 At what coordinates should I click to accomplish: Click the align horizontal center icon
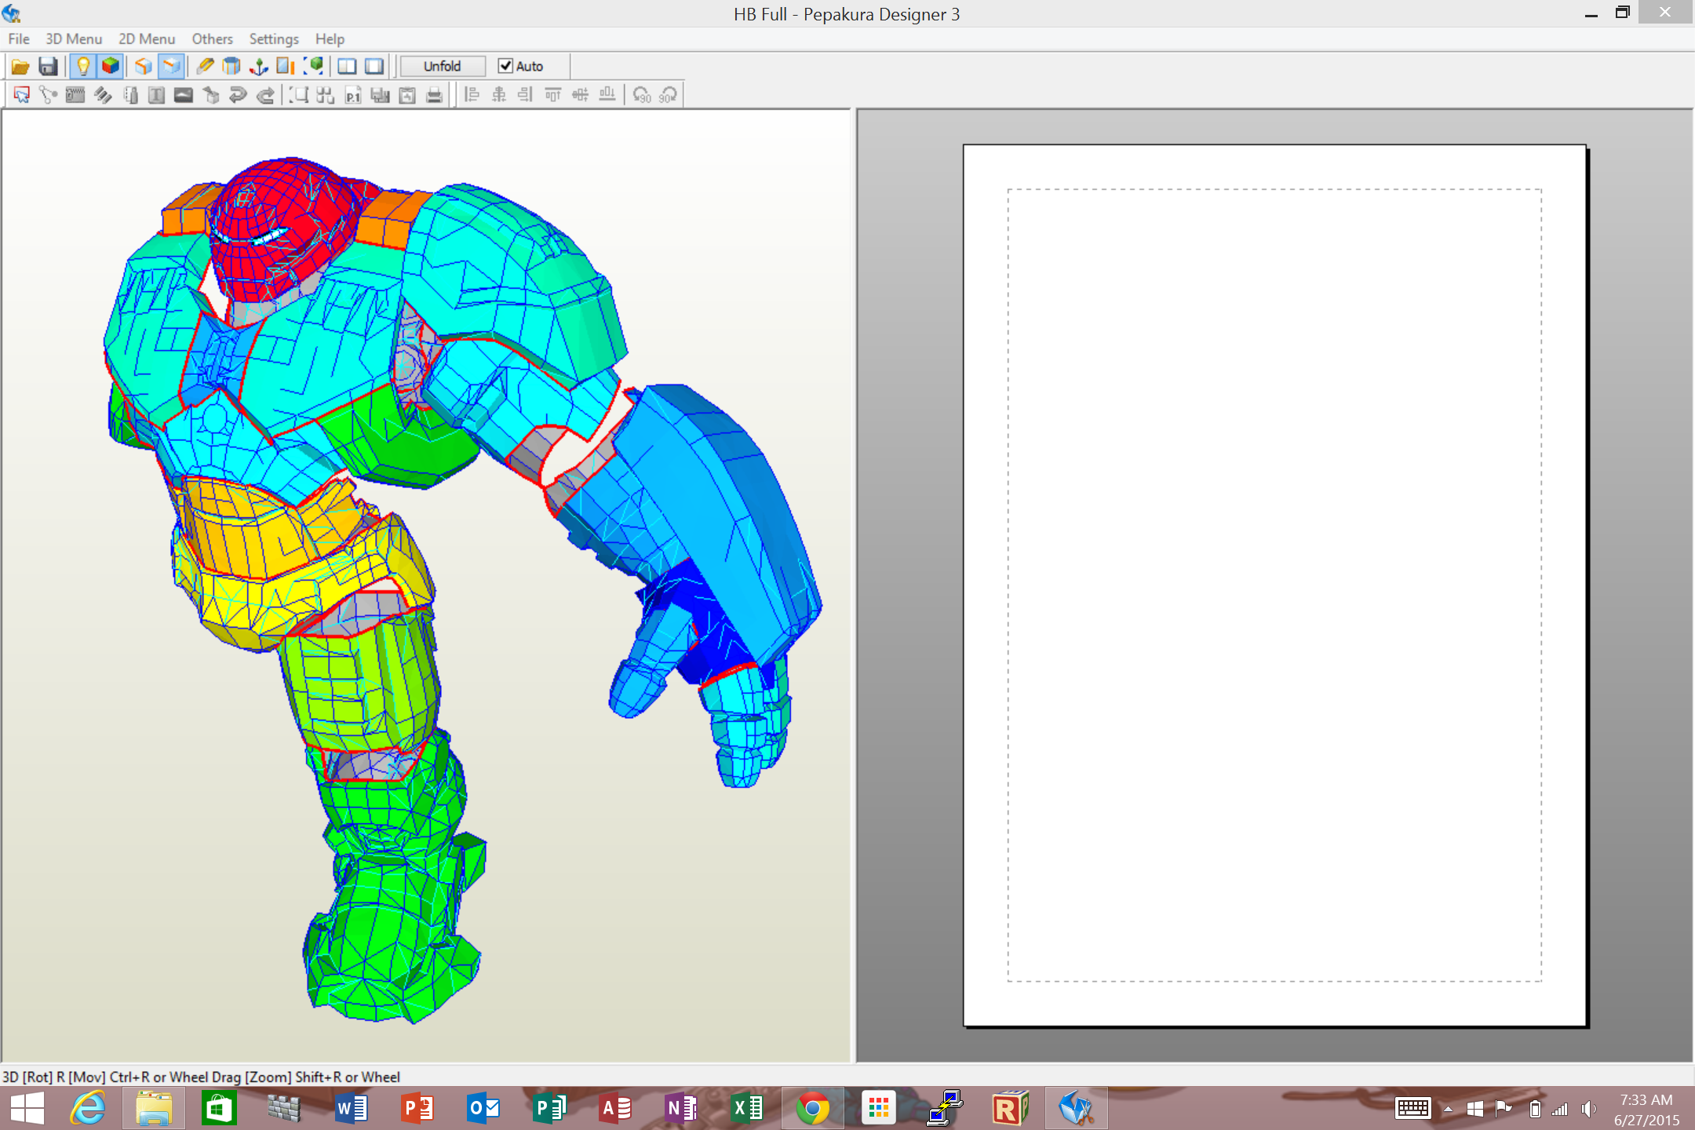coord(499,95)
